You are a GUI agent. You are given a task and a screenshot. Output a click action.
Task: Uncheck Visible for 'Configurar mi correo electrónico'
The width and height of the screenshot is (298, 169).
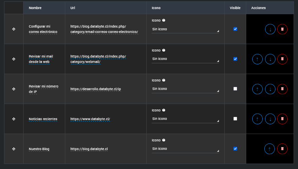[235, 29]
